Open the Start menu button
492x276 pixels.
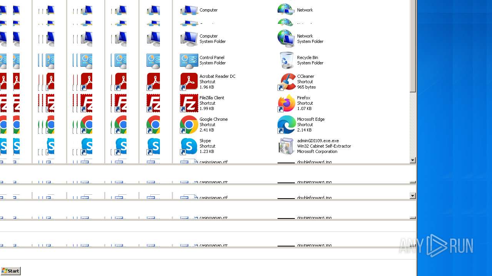pyautogui.click(x=11, y=271)
